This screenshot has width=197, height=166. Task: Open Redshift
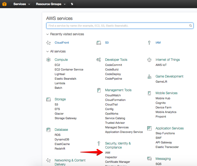60,149
